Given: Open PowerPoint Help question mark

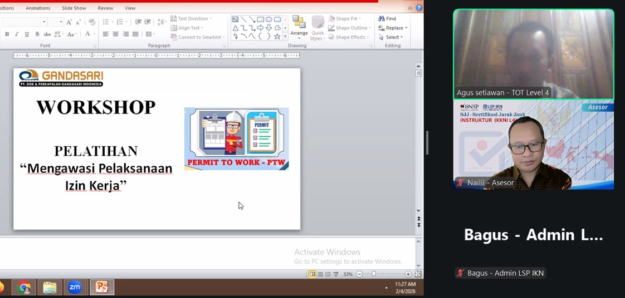Looking at the screenshot, I should coord(419,8).
